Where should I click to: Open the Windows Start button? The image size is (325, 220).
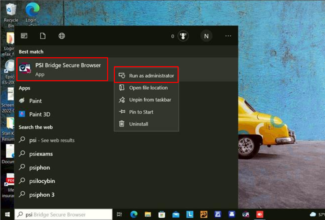pyautogui.click(x=7, y=215)
